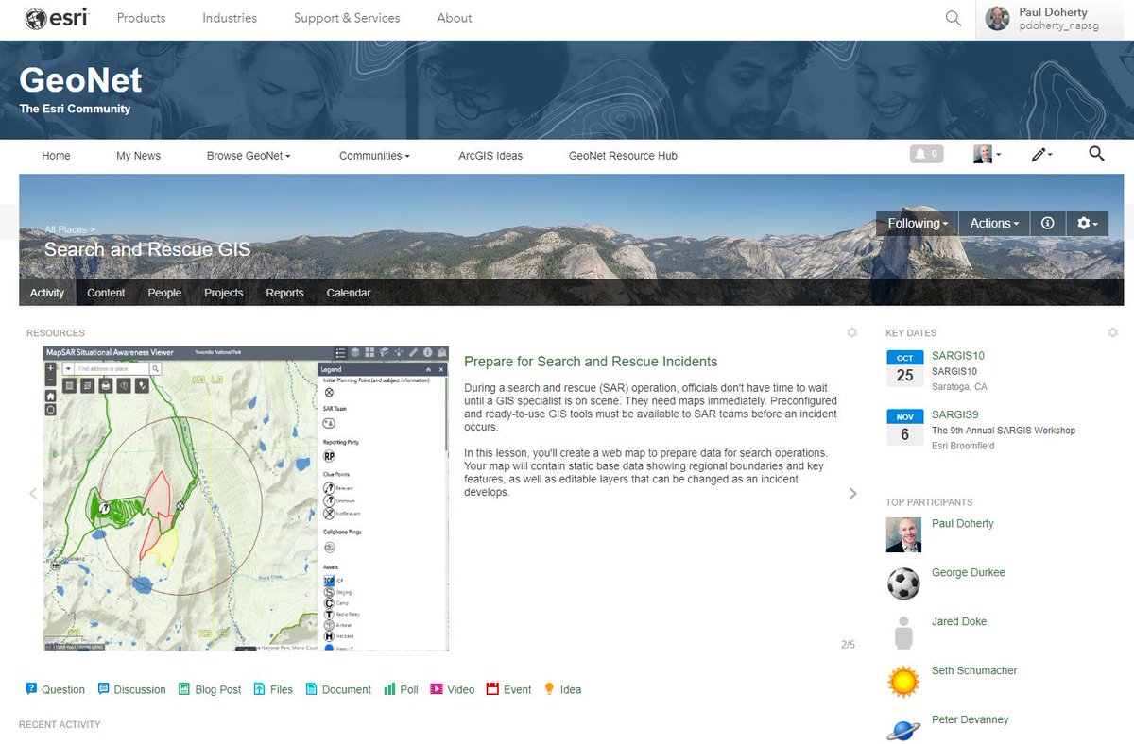Click the 2/5 slide counter
This screenshot has height=744, width=1134.
pos(848,645)
